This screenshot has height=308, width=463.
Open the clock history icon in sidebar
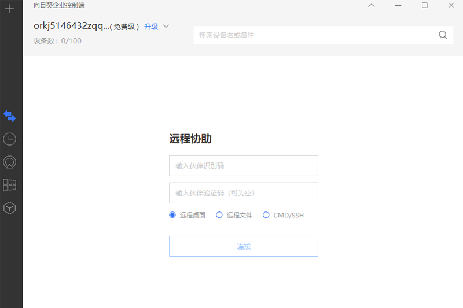(9, 139)
